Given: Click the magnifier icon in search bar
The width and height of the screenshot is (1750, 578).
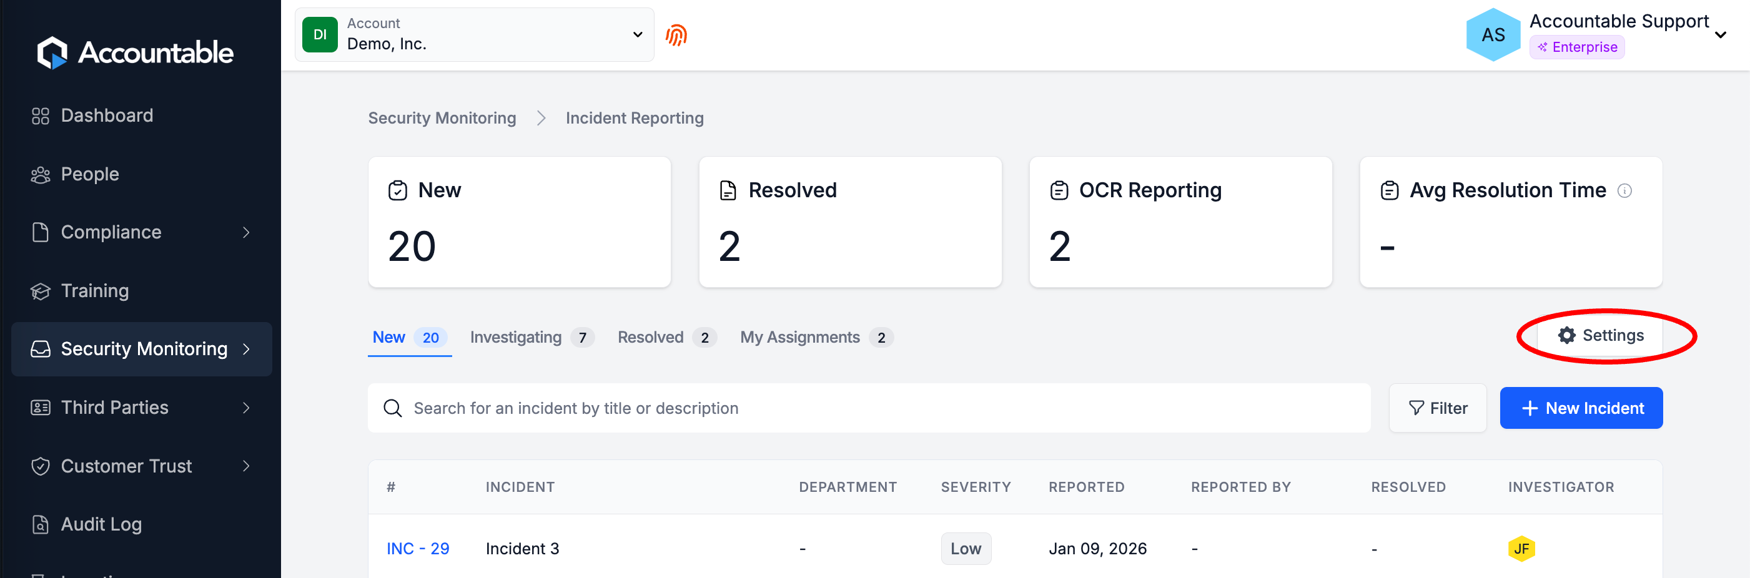Looking at the screenshot, I should click(393, 408).
